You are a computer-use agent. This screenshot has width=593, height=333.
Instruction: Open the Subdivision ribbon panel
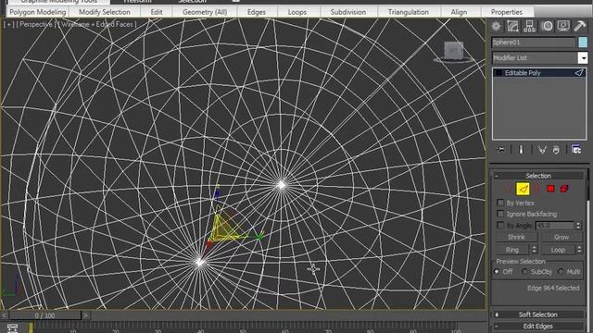point(348,12)
